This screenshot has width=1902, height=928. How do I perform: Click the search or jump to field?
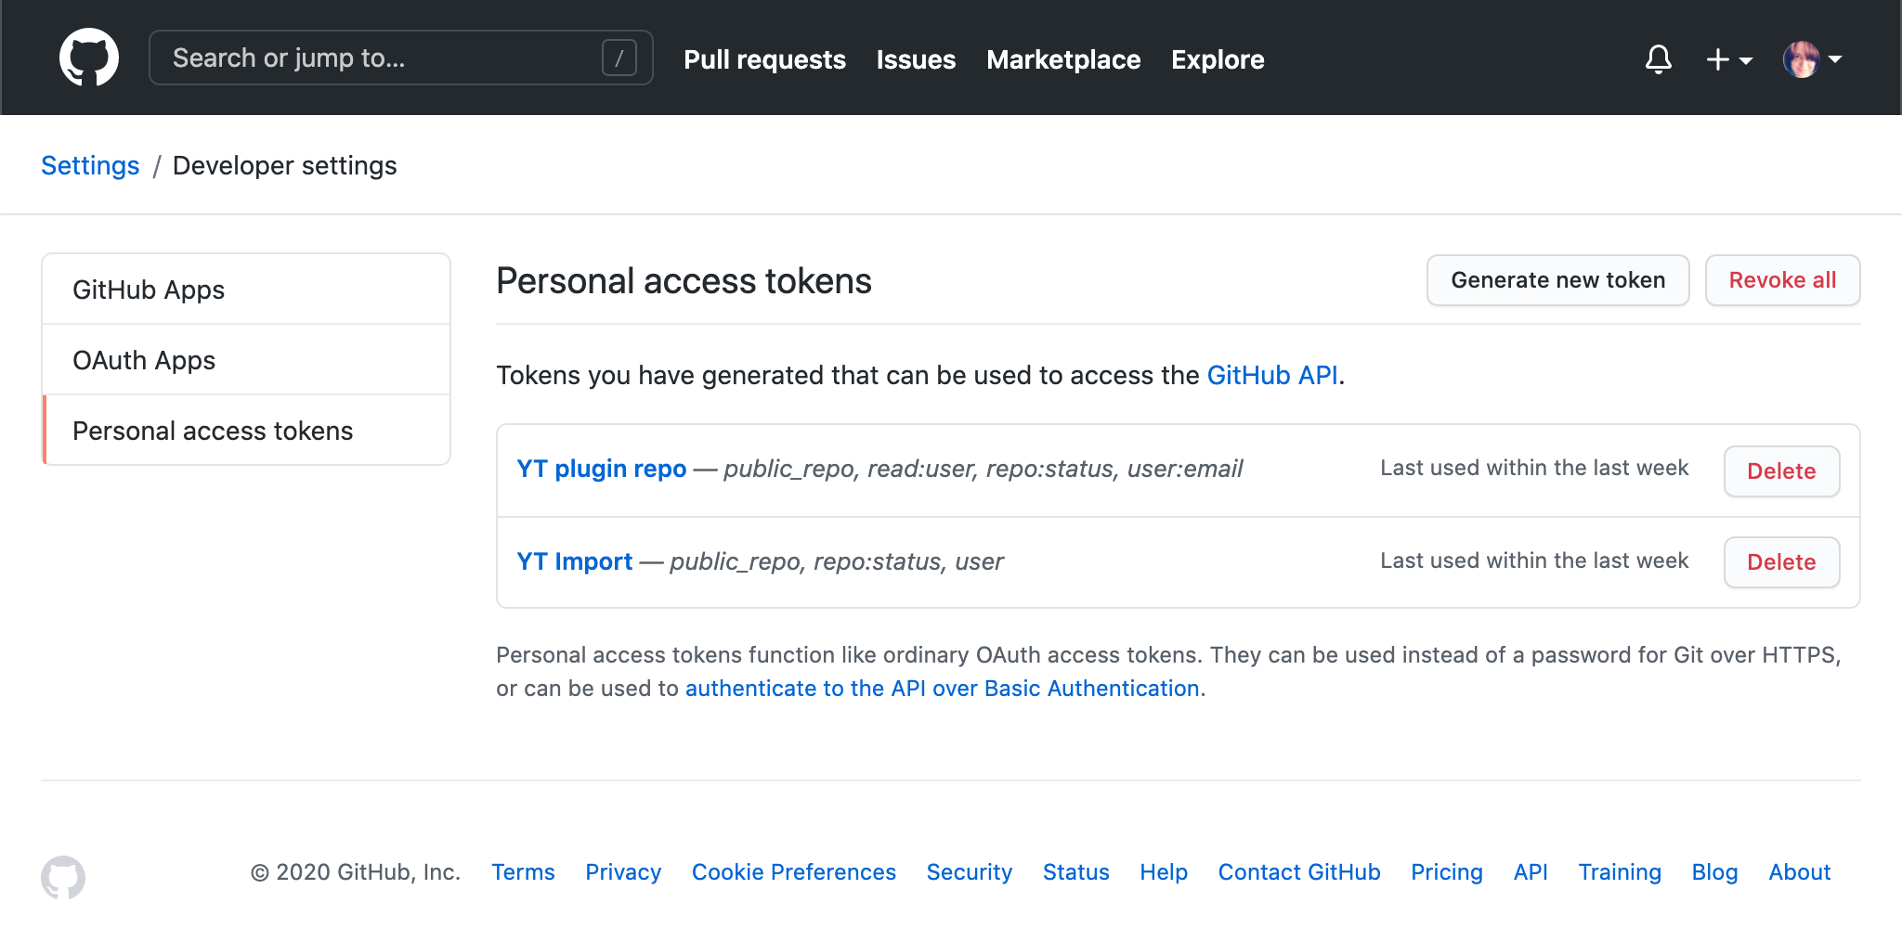click(x=371, y=58)
